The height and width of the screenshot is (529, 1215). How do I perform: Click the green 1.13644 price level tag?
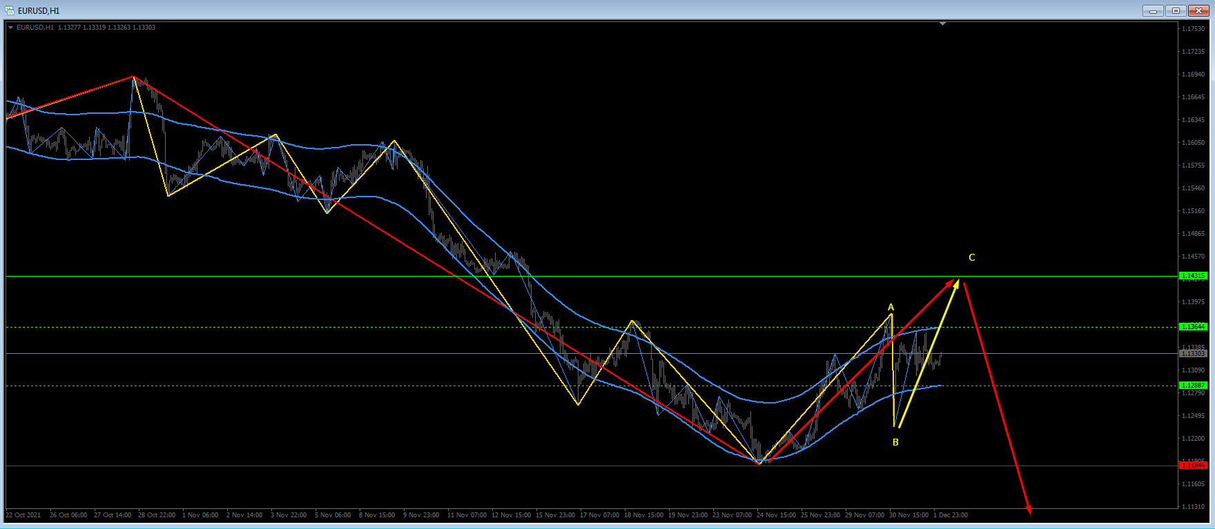(x=1193, y=327)
